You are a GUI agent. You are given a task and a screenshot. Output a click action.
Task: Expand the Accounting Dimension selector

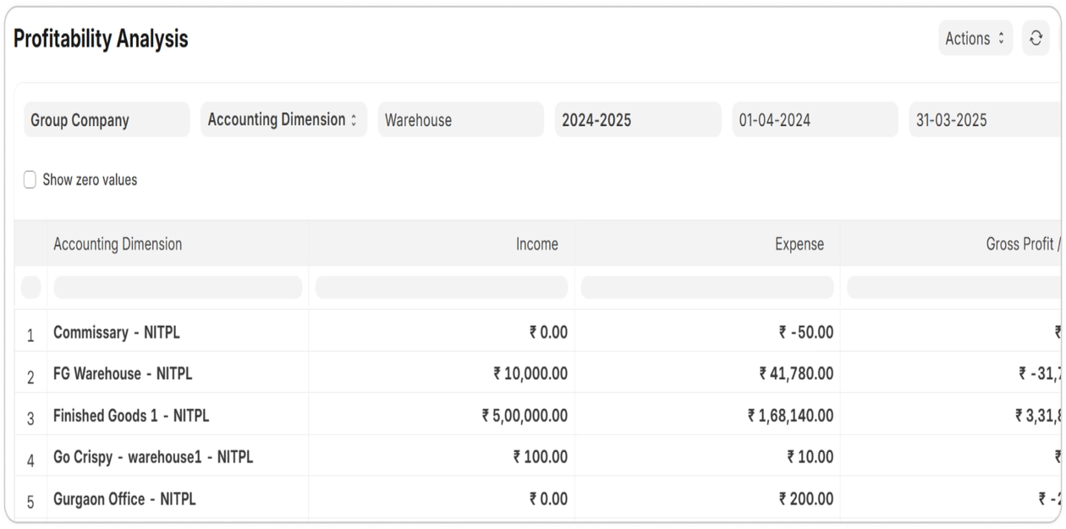click(x=283, y=119)
